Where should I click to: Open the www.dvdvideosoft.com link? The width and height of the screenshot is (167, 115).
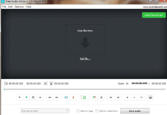point(155,7)
